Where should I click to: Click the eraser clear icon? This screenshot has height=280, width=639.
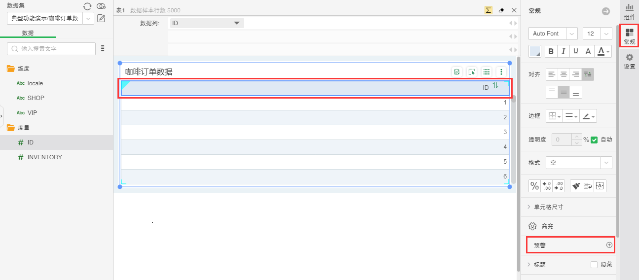pyautogui.click(x=501, y=10)
